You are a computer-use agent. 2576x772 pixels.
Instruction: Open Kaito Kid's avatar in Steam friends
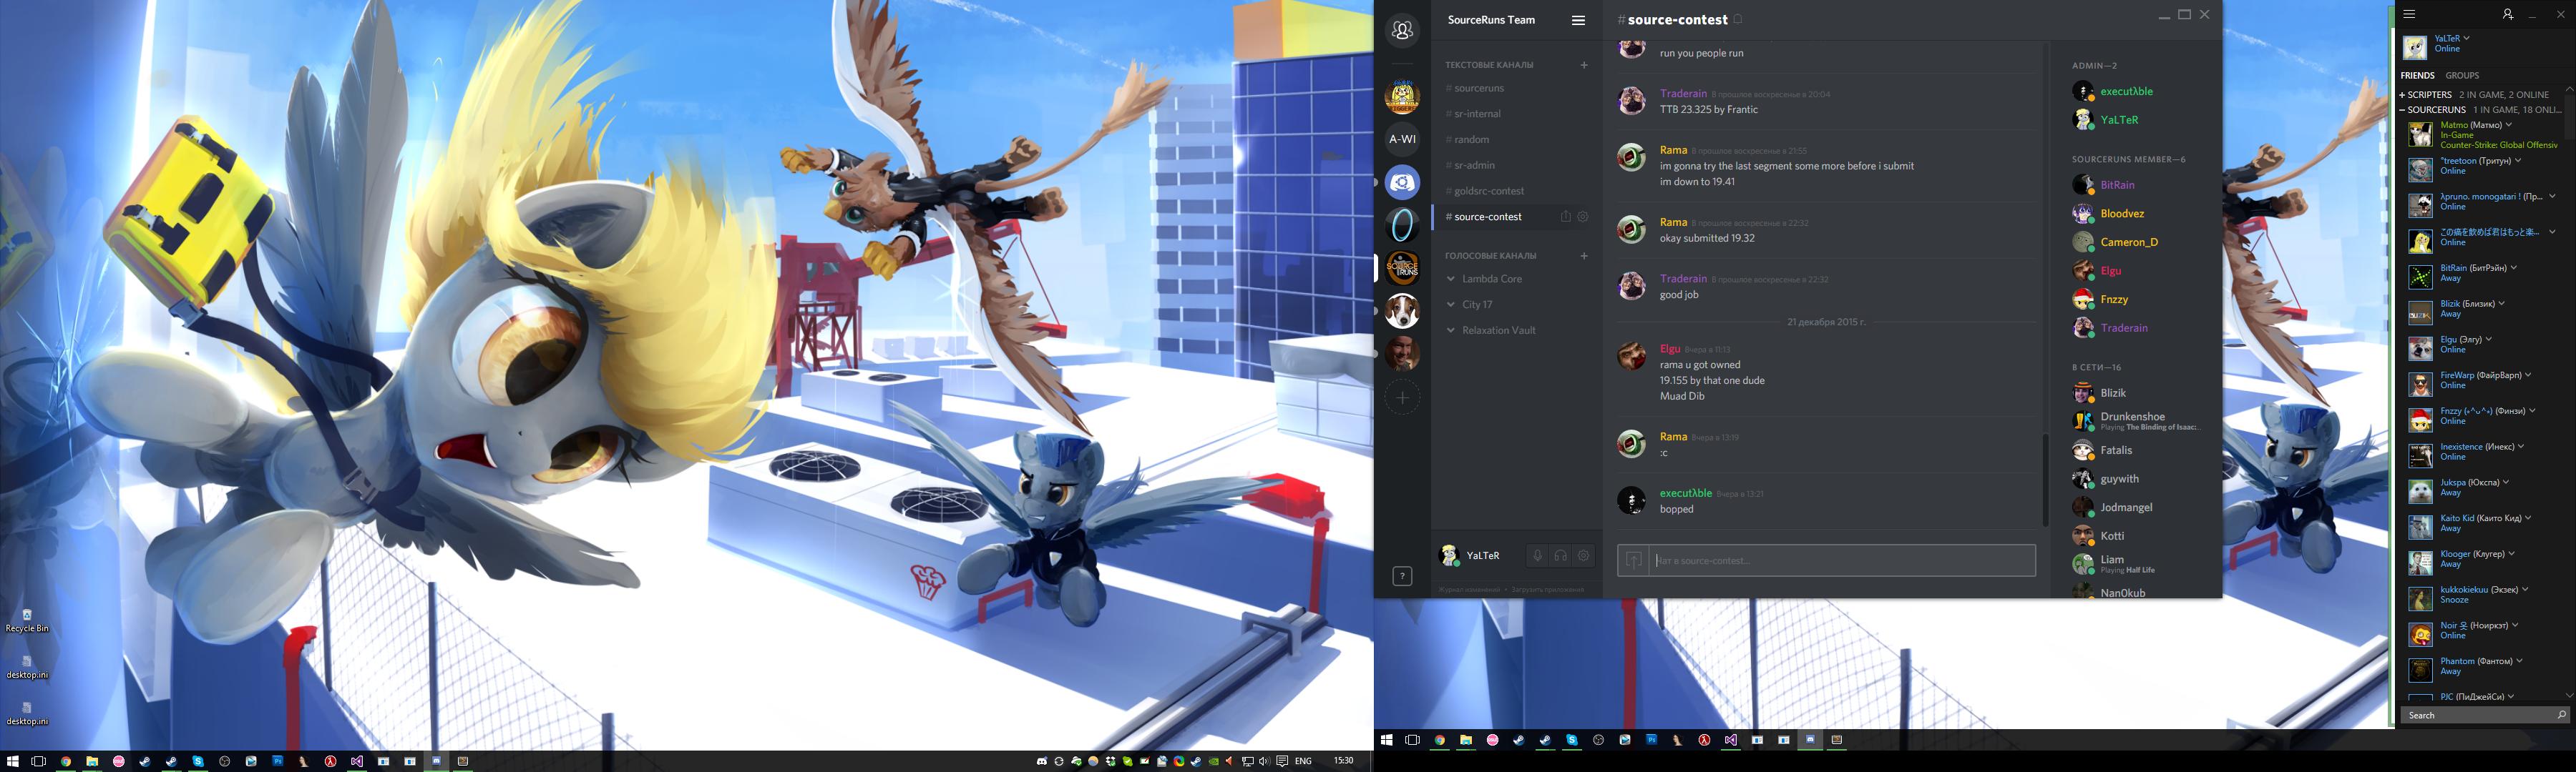click(x=2420, y=528)
